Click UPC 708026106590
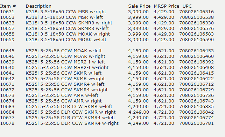Screen dimensions: 225x137 [196, 40]
